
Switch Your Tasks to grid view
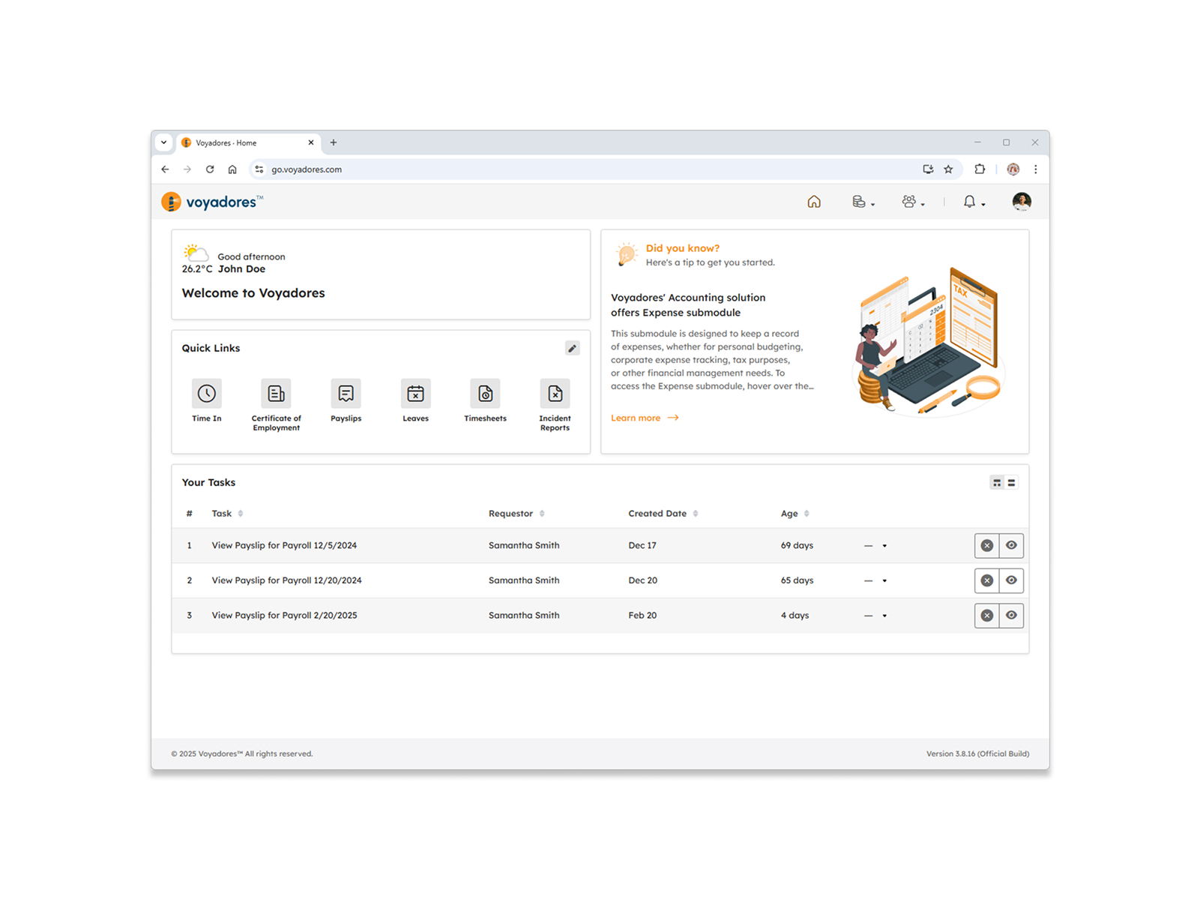[997, 483]
